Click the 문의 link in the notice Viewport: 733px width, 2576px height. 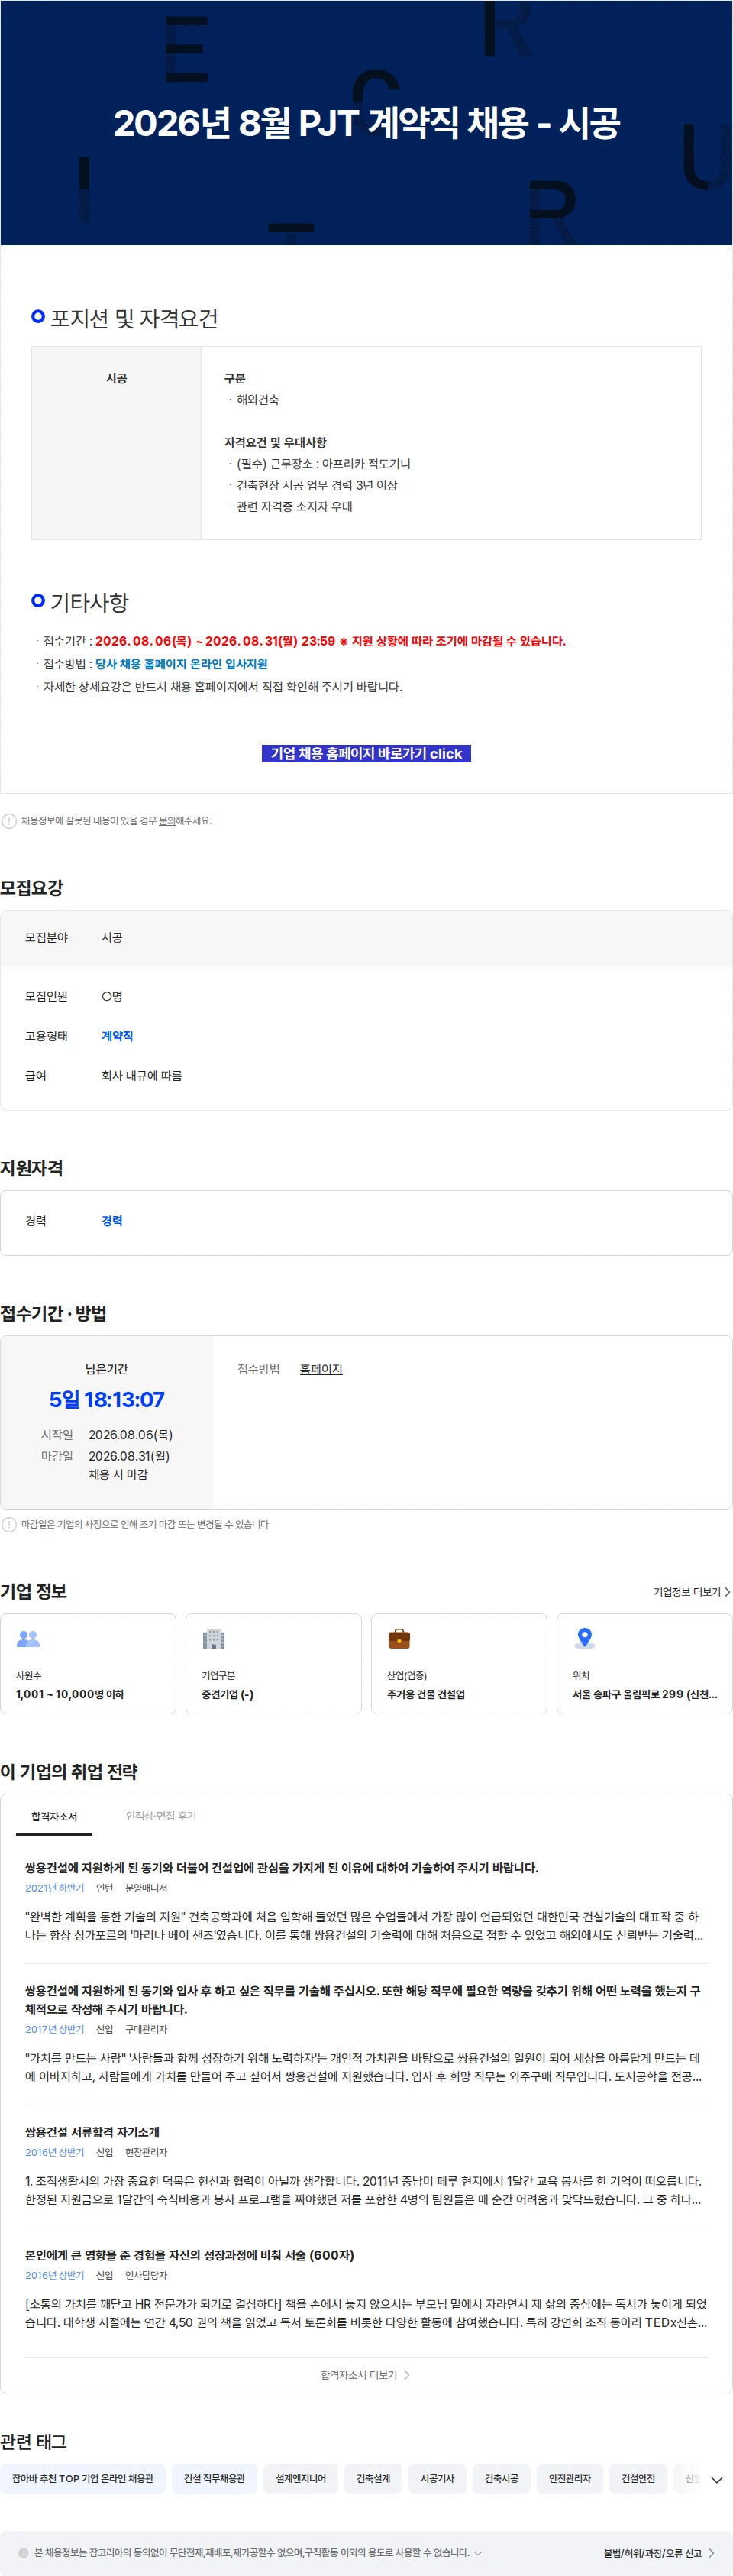167,821
